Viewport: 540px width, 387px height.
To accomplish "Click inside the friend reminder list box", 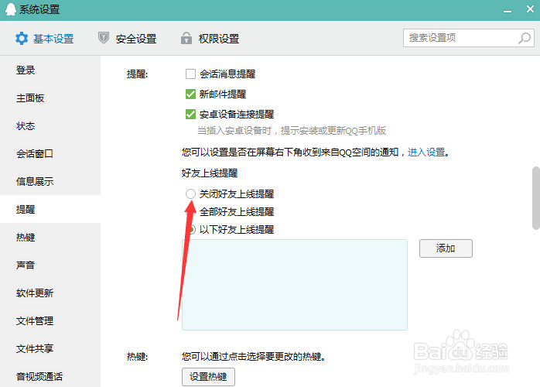I will click(x=295, y=285).
